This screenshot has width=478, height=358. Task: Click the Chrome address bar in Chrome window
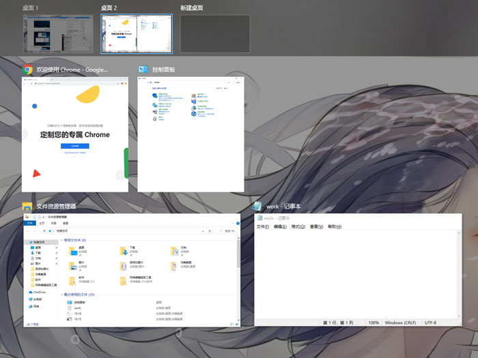[x=76, y=83]
